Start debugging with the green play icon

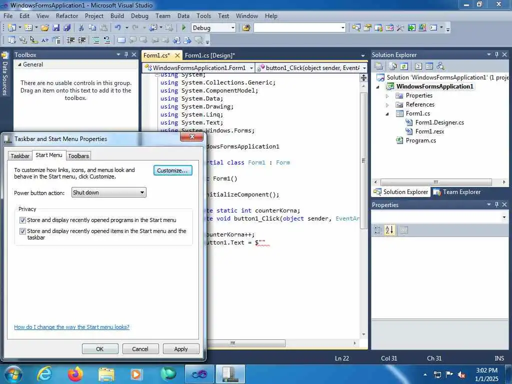[x=184, y=28]
